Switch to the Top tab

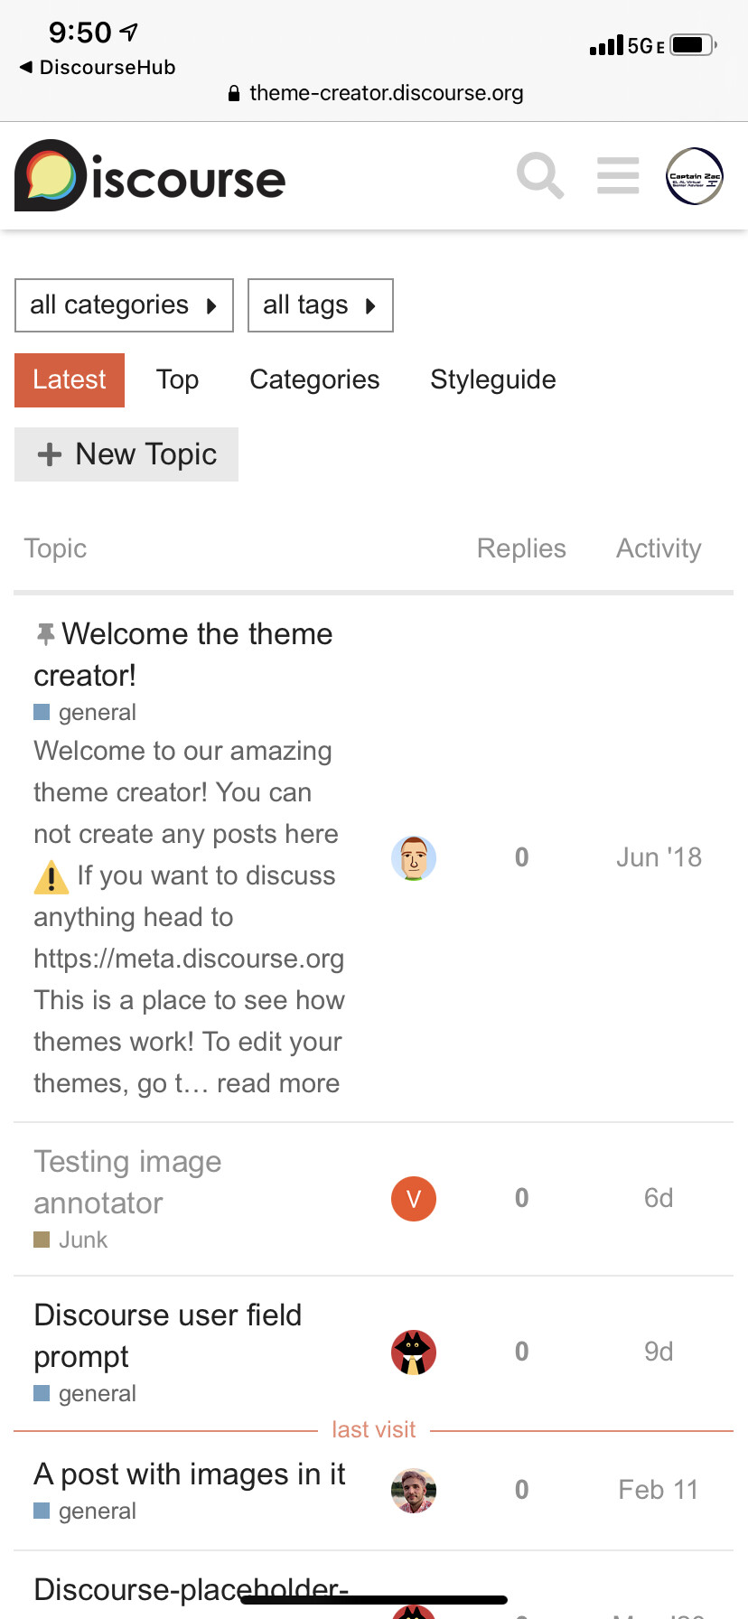click(x=177, y=379)
